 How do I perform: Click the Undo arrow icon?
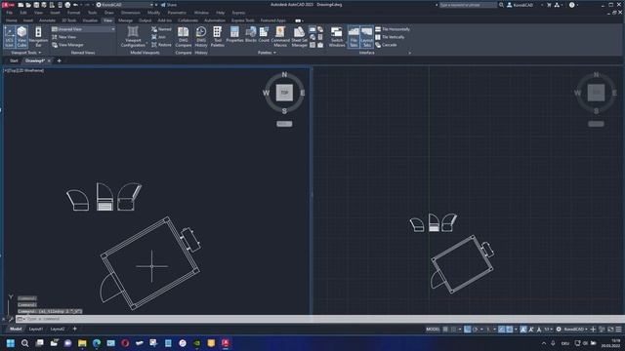pyautogui.click(x=75, y=5)
